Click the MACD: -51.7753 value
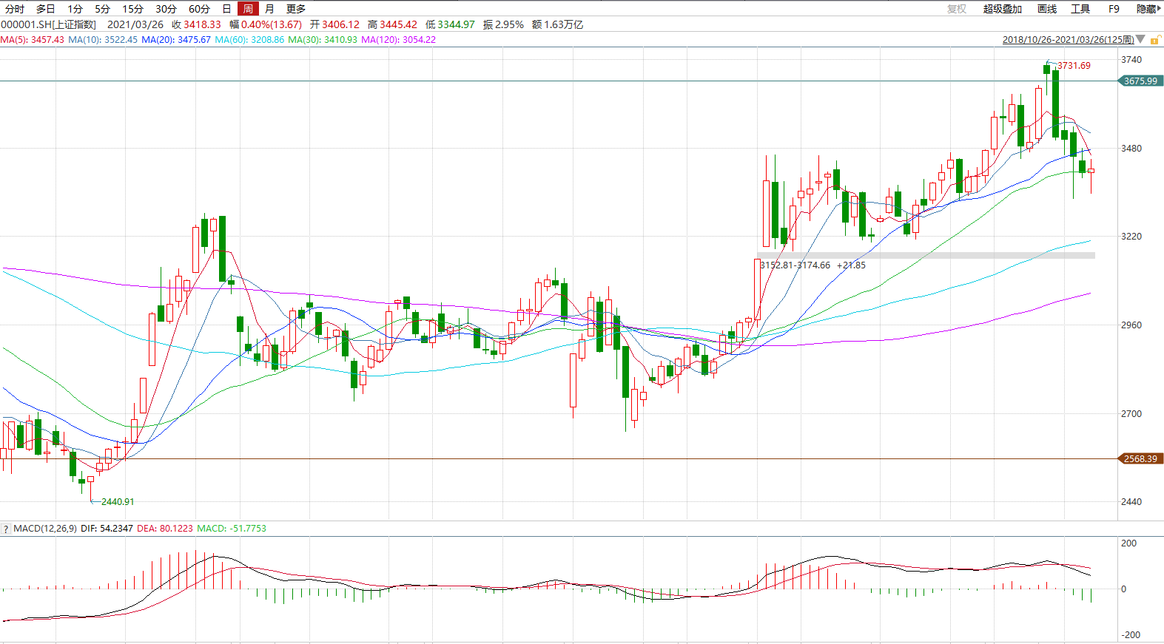 click(232, 529)
